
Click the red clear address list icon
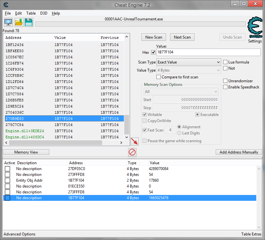click(x=132, y=152)
